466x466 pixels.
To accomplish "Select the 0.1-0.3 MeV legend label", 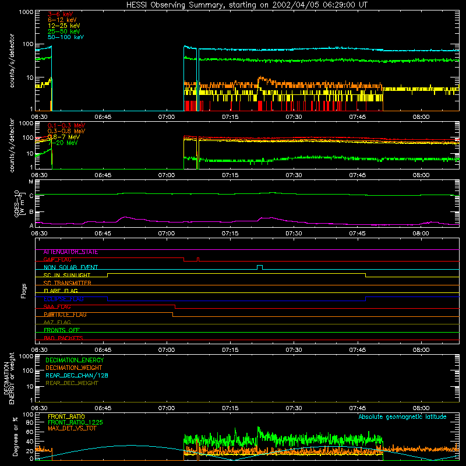I will (66, 125).
